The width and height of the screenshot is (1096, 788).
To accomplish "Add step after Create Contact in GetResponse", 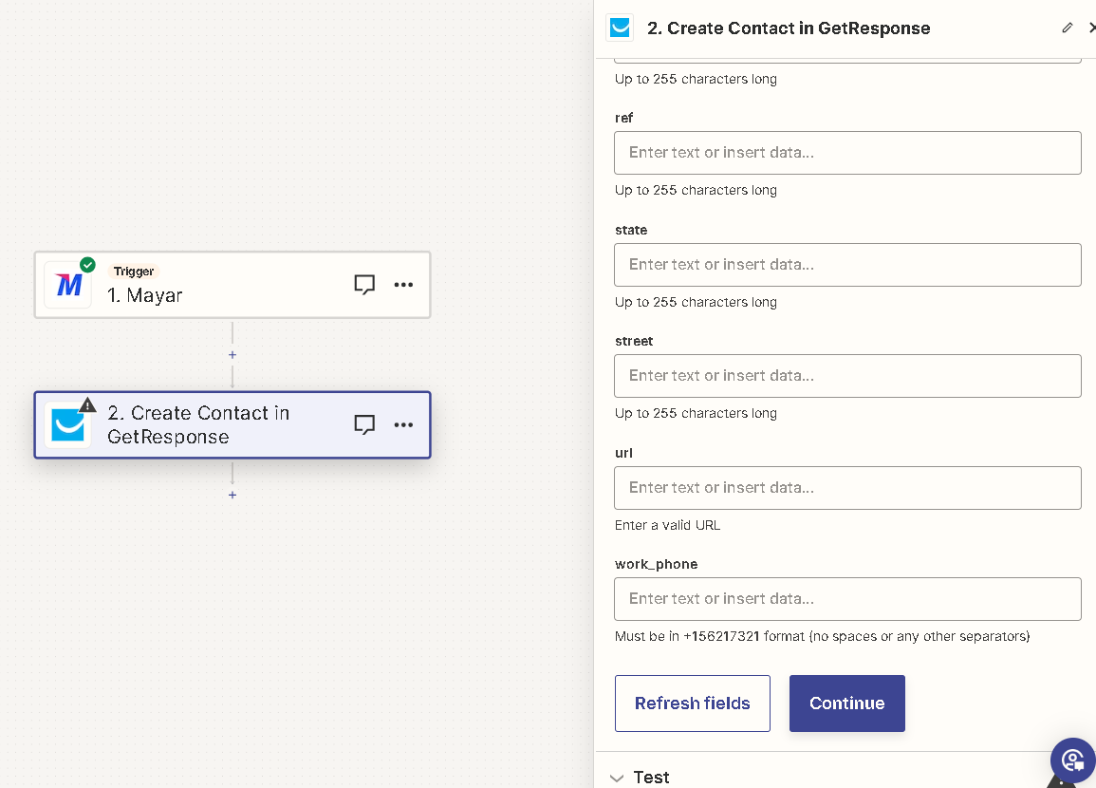I will coord(232,495).
